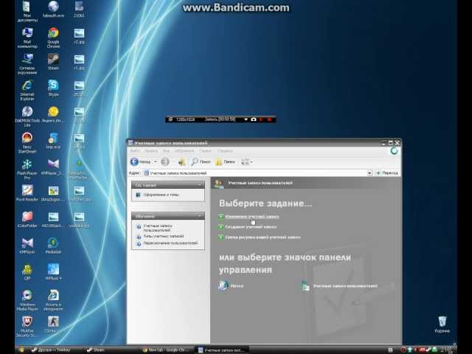The width and height of the screenshot is (472, 354).
Task: Click Оформление и темы sidebar link
Action: 161,195
